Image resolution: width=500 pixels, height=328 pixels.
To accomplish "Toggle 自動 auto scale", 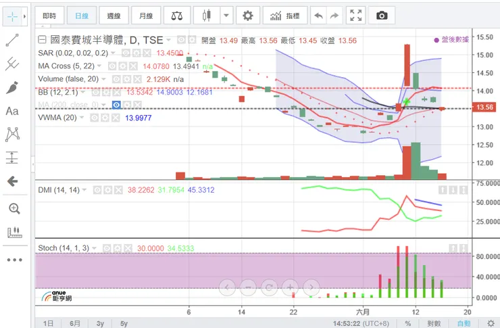I will 464,323.
